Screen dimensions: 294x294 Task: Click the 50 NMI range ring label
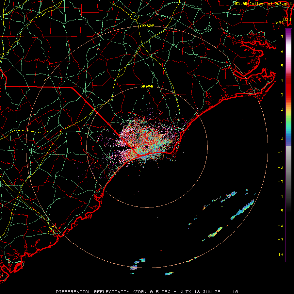click(x=147, y=86)
